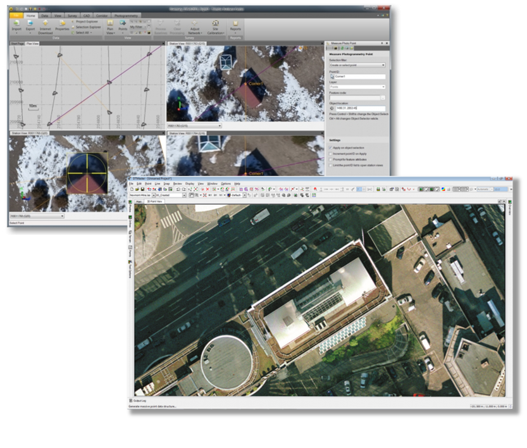Click the red X delete icon in DTMaster toolbar

pos(208,189)
